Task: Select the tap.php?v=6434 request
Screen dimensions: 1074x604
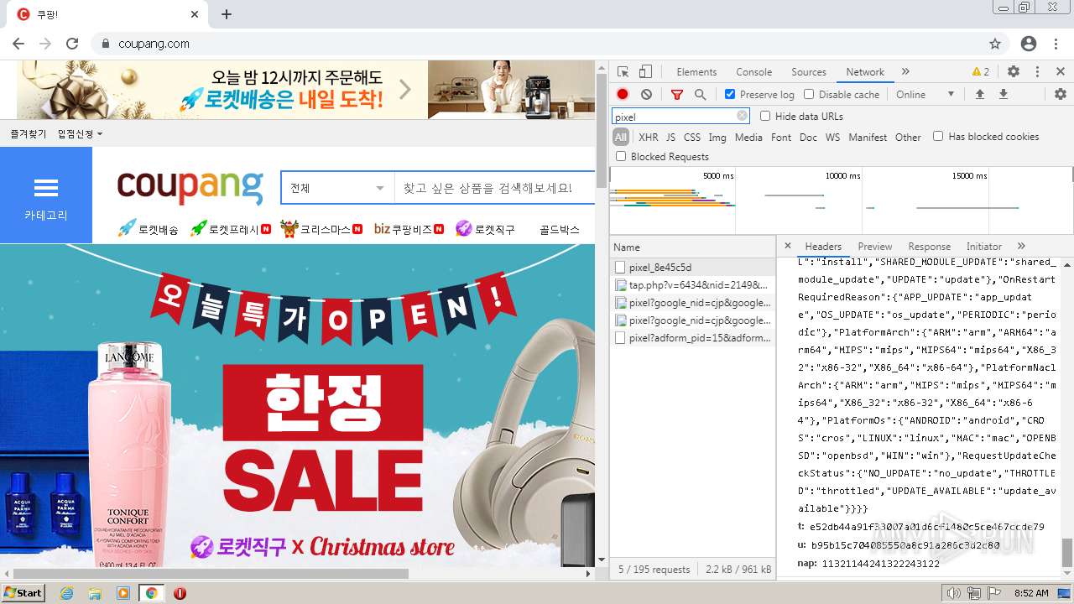Action: point(692,285)
